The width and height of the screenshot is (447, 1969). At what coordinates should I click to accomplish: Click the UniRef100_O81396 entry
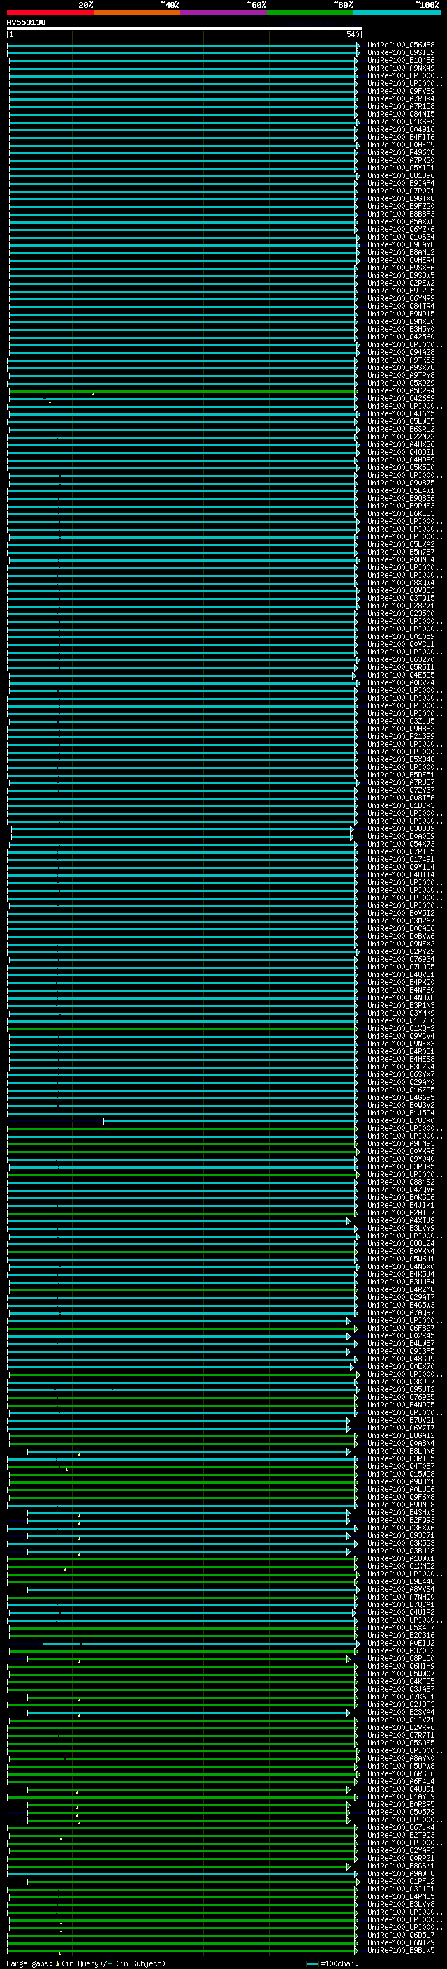click(x=401, y=176)
